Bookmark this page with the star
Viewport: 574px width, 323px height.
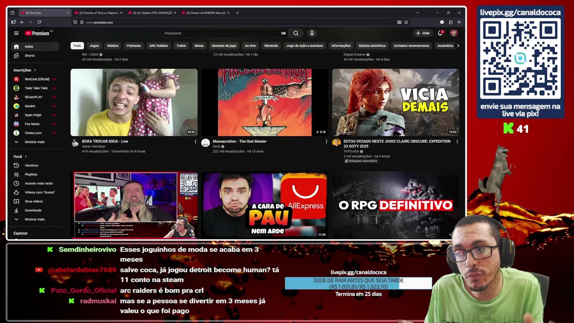406,22
